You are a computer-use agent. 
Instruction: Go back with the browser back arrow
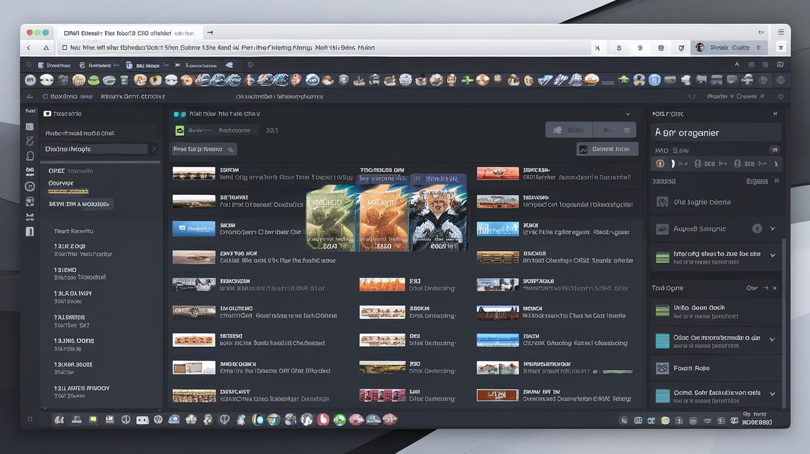tap(28, 47)
